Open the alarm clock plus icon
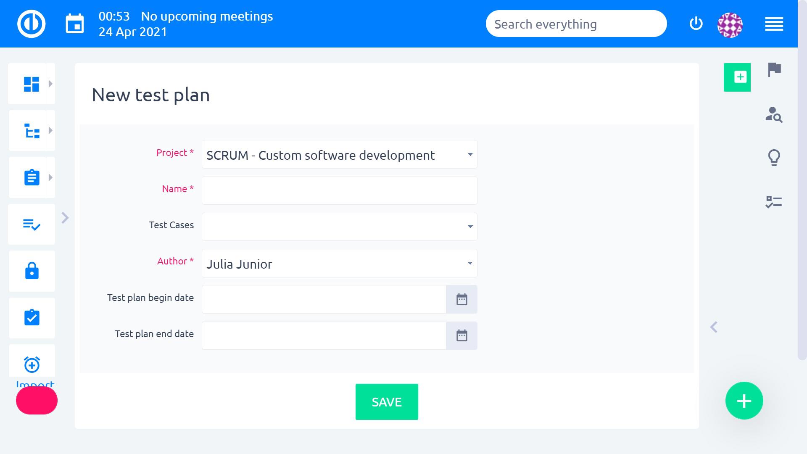The width and height of the screenshot is (807, 454). [32, 364]
